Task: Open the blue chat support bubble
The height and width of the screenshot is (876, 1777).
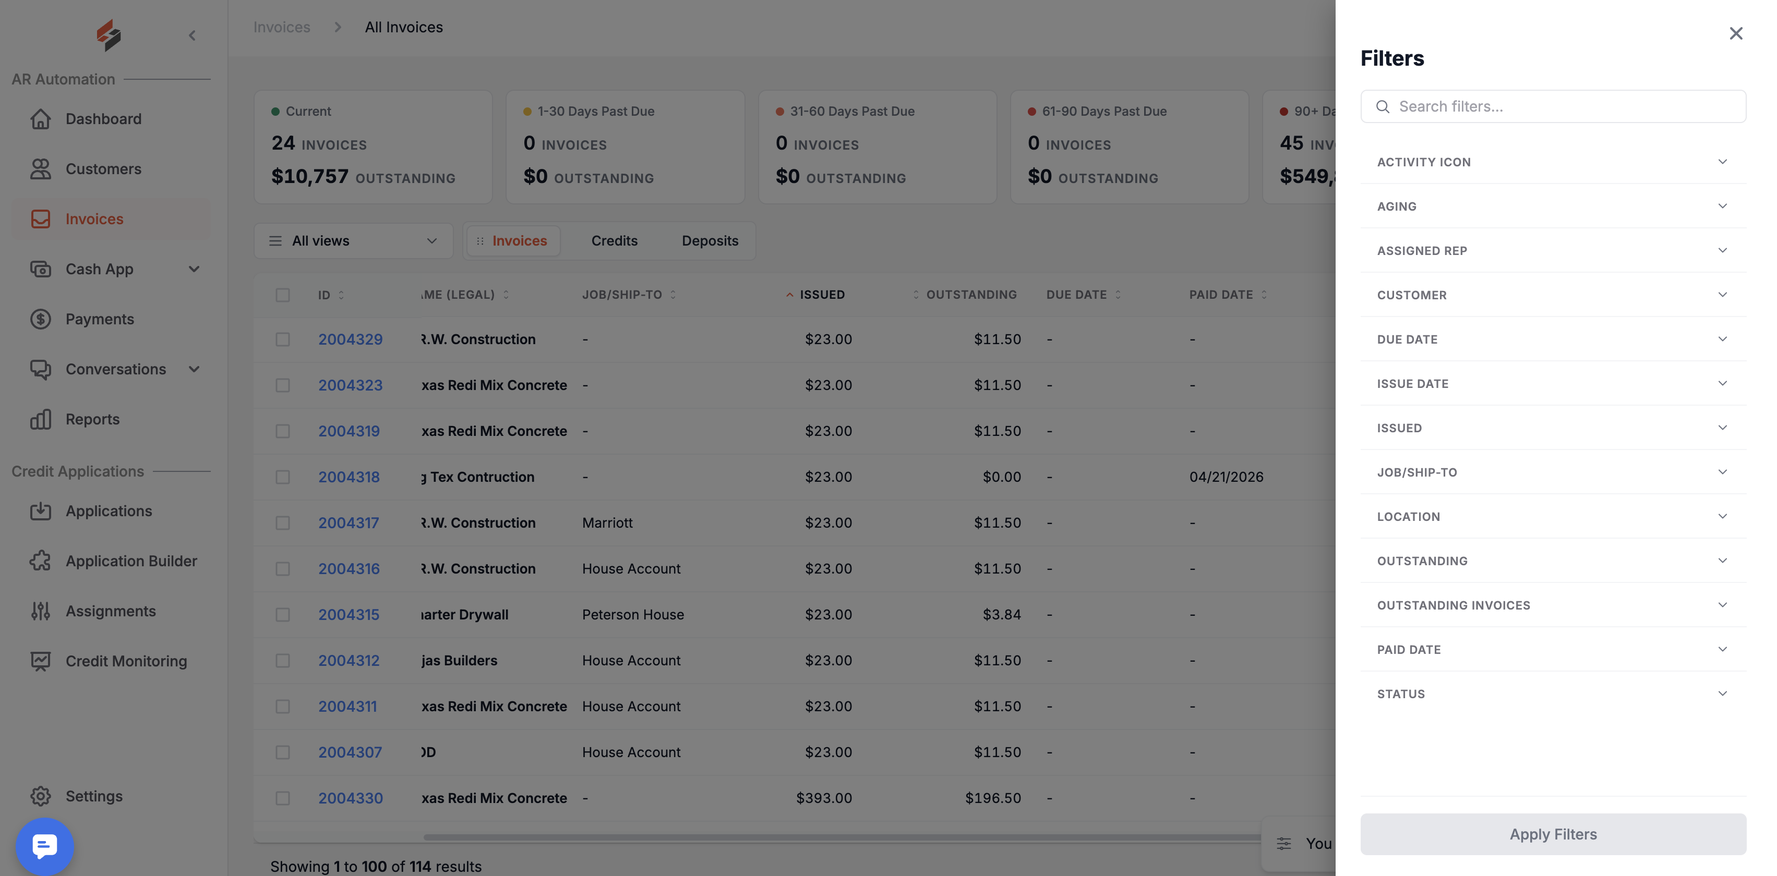Action: (45, 846)
